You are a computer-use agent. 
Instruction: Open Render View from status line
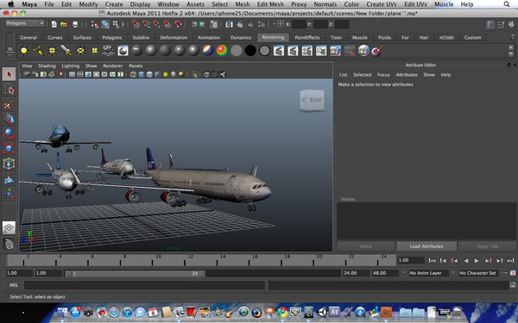click(x=230, y=24)
